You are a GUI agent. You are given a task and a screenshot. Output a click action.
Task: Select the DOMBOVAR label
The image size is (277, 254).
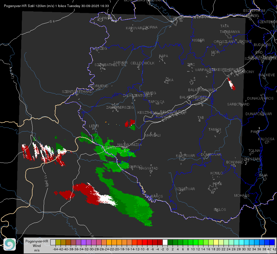[211, 155]
